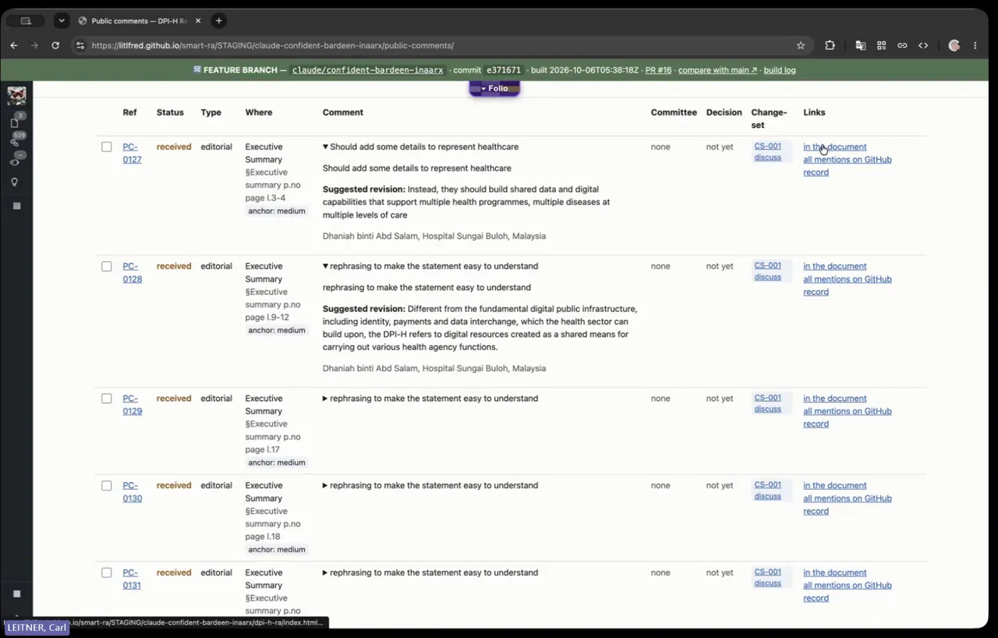Image resolution: width=998 pixels, height=638 pixels.
Task: Click the site info icon in address bar
Action: pyautogui.click(x=80, y=45)
